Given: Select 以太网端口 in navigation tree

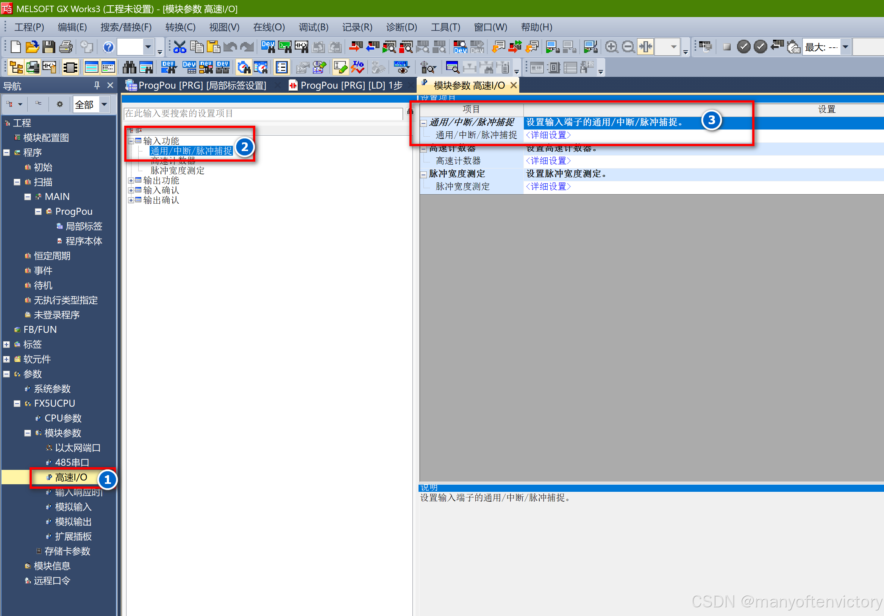Looking at the screenshot, I should click(78, 448).
